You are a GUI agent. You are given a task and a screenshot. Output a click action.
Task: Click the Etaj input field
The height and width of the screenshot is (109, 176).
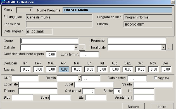point(96,98)
